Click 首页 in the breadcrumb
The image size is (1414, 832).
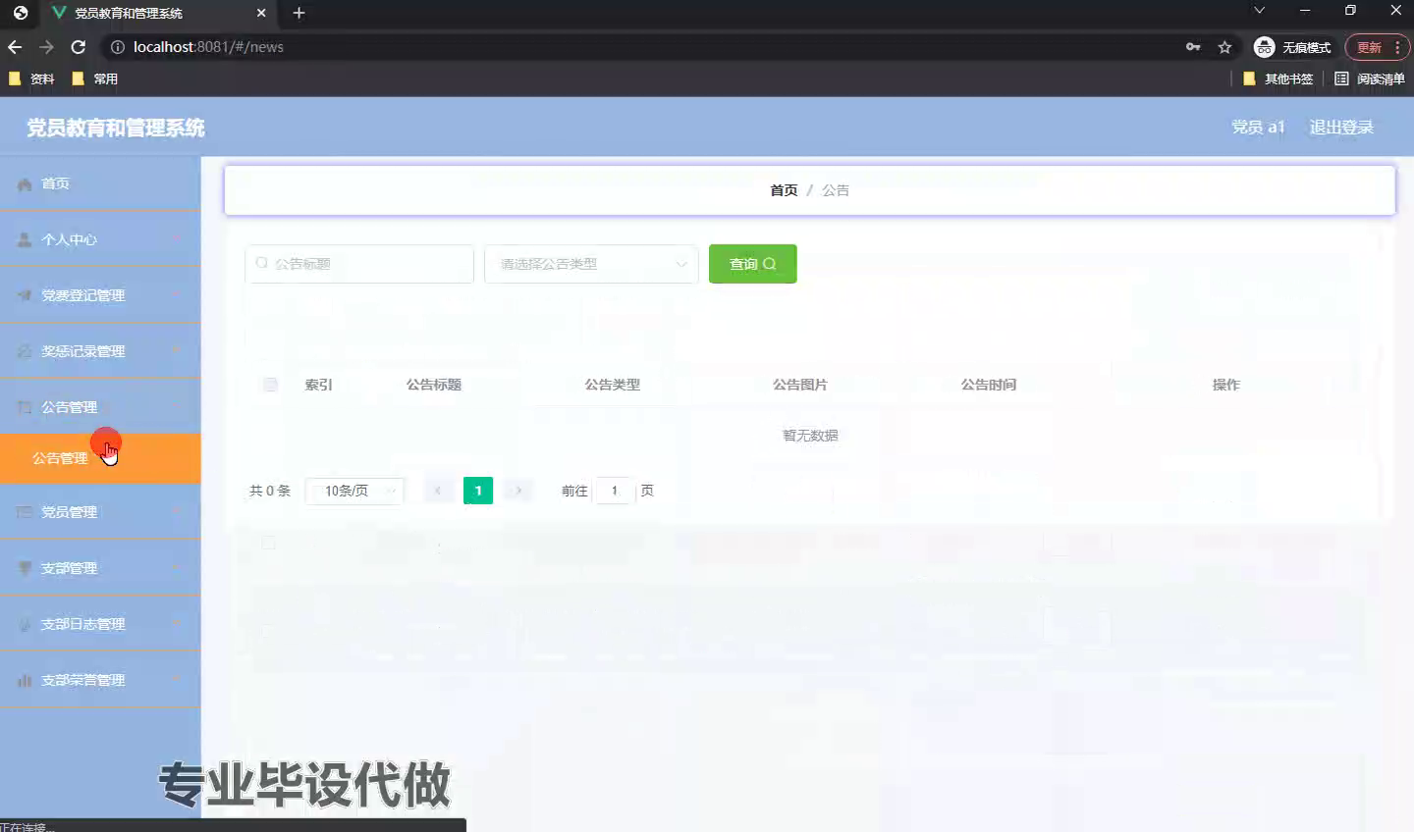[x=784, y=190]
